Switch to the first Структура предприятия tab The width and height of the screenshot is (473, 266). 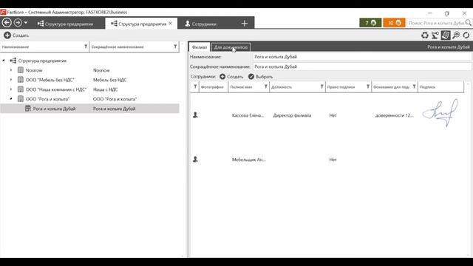tap(66, 24)
